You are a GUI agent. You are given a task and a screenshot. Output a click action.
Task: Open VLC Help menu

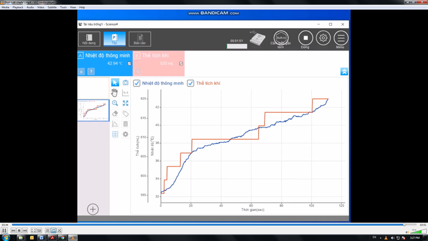82,8
